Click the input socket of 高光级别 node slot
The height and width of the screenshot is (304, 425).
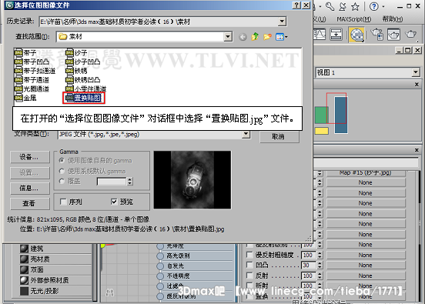click(160, 256)
